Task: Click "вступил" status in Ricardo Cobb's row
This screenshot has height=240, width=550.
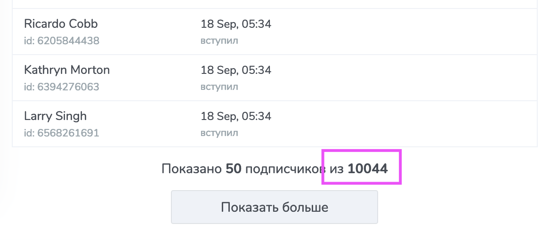Action: click(x=219, y=41)
